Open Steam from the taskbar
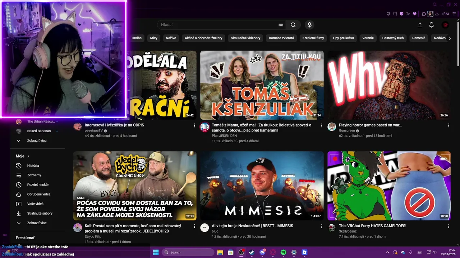This screenshot has height=258, width=460. [252, 252]
